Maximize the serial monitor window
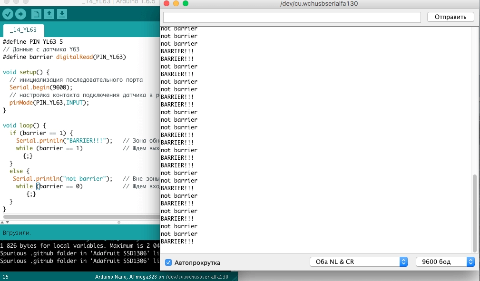Screen dimensions: 480x281 [186, 4]
